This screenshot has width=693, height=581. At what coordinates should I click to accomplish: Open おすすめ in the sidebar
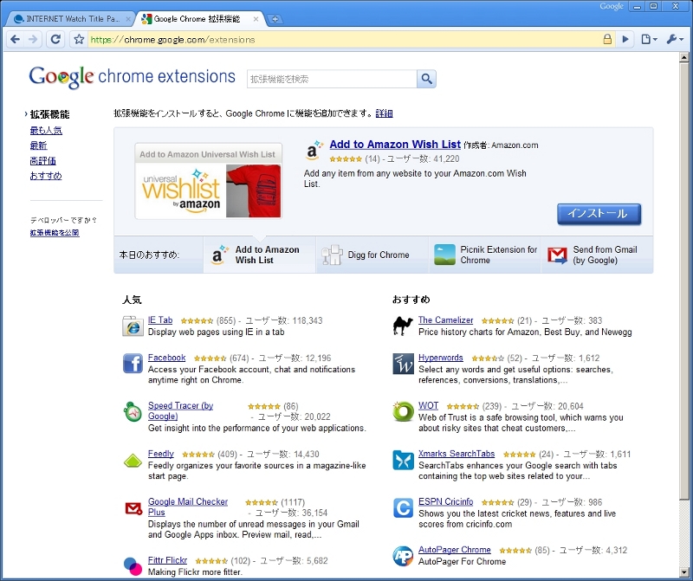pyautogui.click(x=46, y=176)
